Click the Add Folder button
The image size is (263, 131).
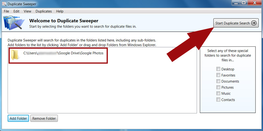tap(18, 119)
